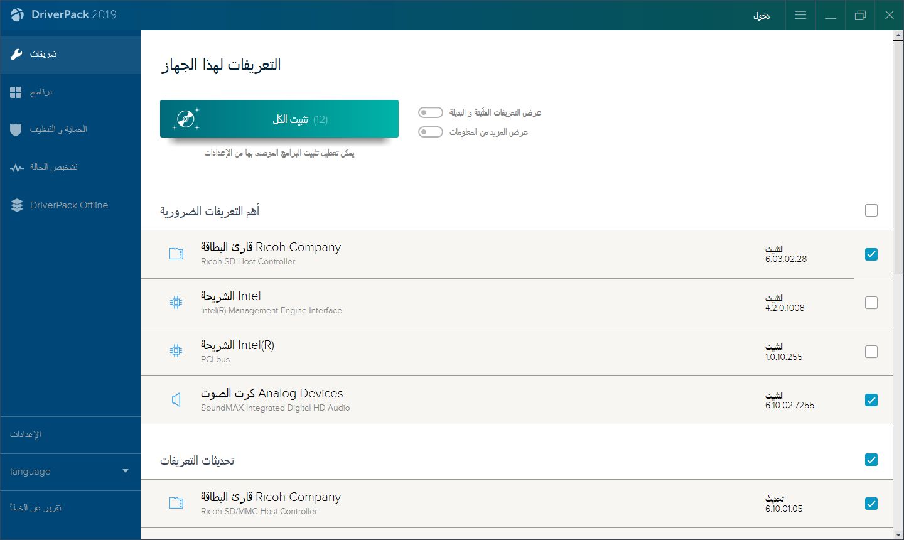This screenshot has height=540, width=904.
Task: Toggle show installed and alternative drivers switch
Action: 431,112
